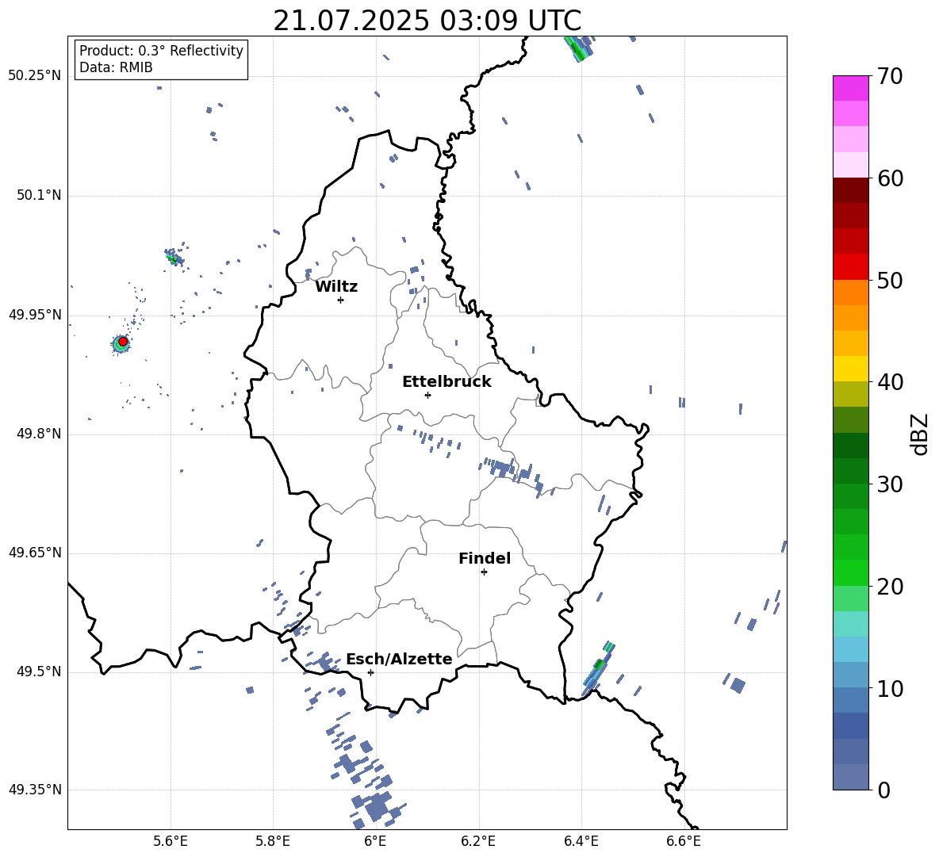Screen dimensions: 939x857
Task: Select the Wiltz city label
Action: [336, 287]
